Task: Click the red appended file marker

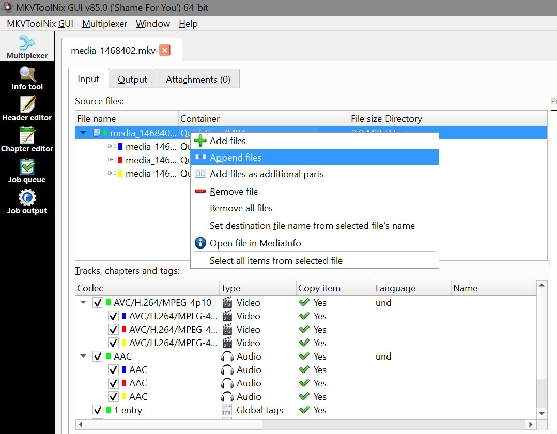Action: coord(120,160)
